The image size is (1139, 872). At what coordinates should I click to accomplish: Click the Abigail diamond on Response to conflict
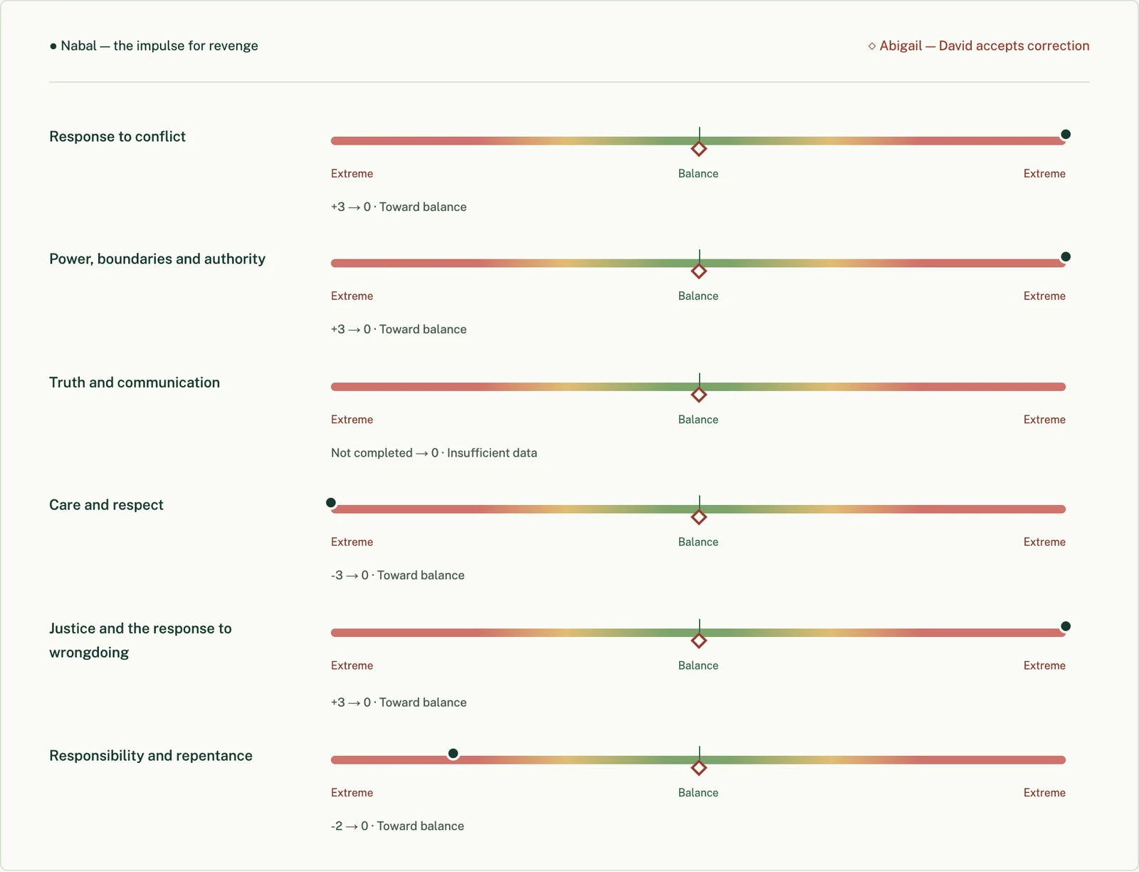point(699,149)
